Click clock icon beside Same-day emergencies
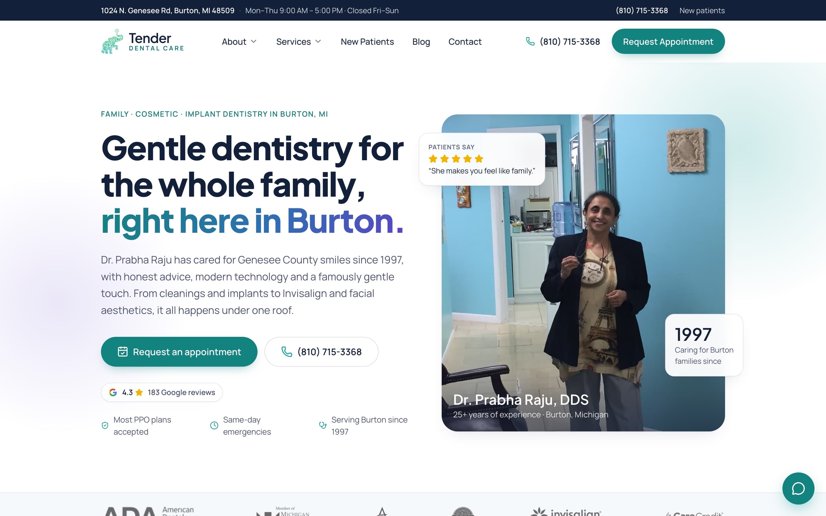This screenshot has width=826, height=516. coord(214,425)
